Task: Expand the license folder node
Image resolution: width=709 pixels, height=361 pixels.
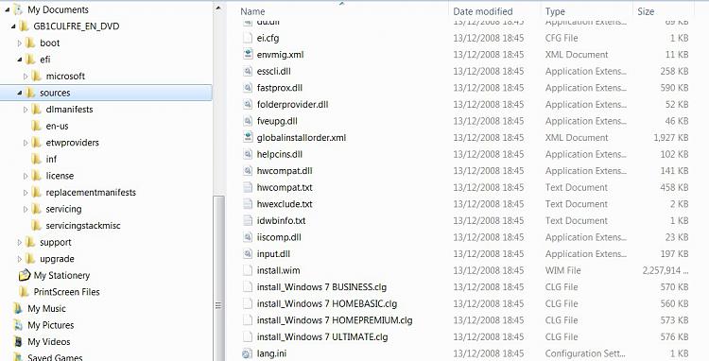Action: [26, 176]
